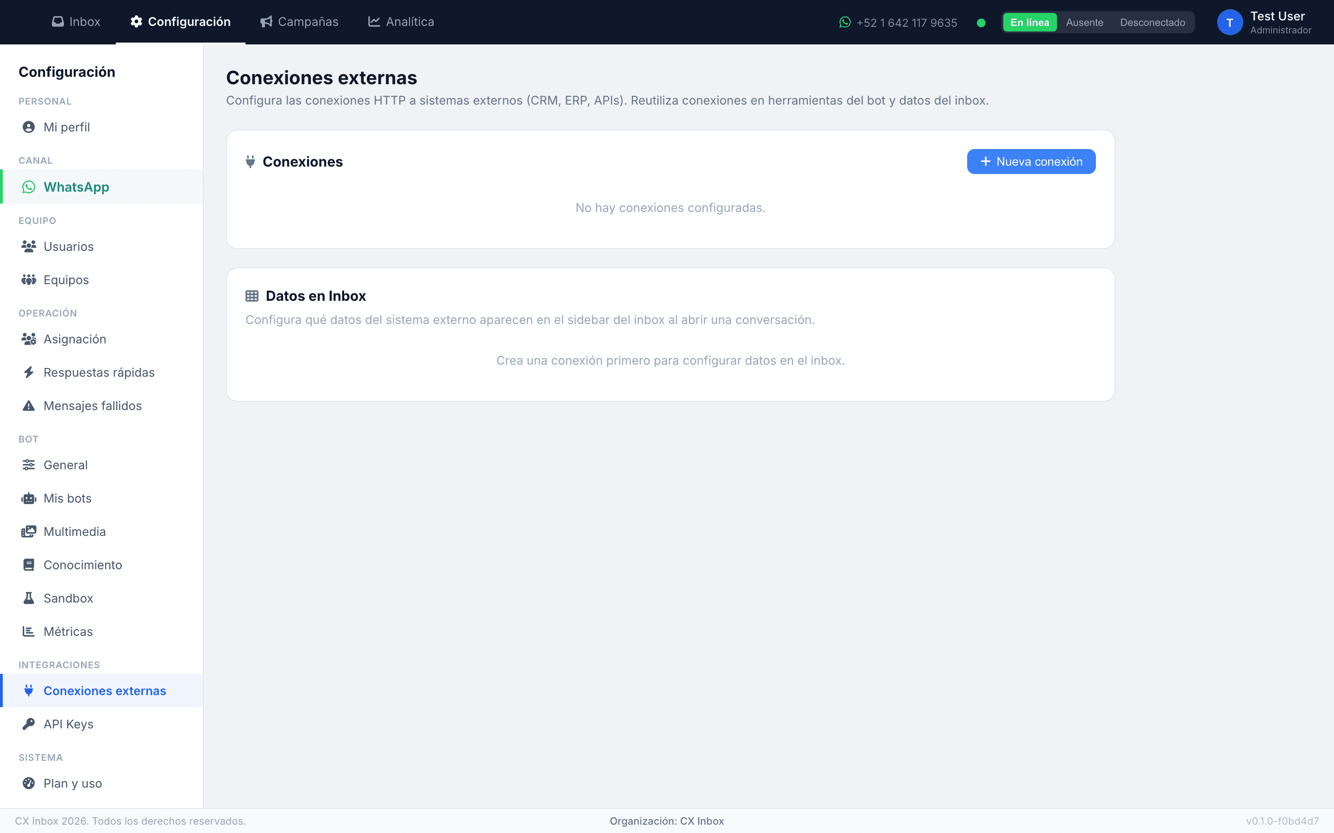Click Nueva conexión button
This screenshot has width=1334, height=833.
tap(1031, 162)
